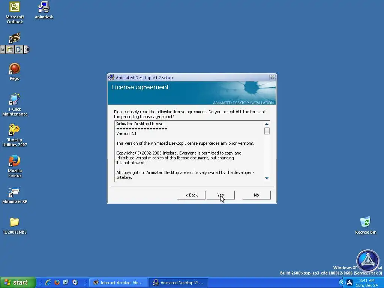
Task: Click the 'Copyright (C) 2002-2003 Intelore' line
Action: point(179,153)
